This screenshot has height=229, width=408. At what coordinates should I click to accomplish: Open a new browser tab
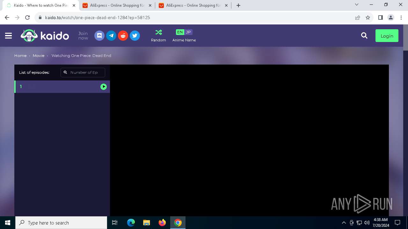[x=238, y=5]
